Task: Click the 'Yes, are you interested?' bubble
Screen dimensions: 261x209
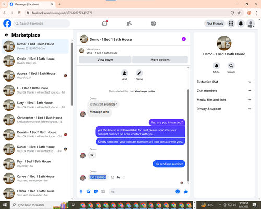Action: 167,122
